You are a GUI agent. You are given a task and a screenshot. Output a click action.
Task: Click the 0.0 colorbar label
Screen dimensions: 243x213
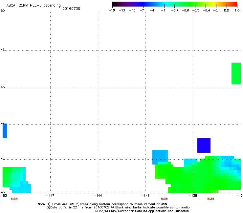[x=227, y=10]
